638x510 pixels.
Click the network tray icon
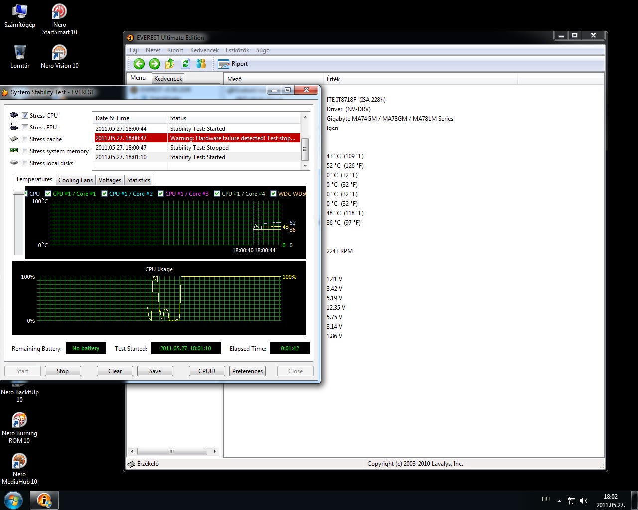click(x=572, y=501)
